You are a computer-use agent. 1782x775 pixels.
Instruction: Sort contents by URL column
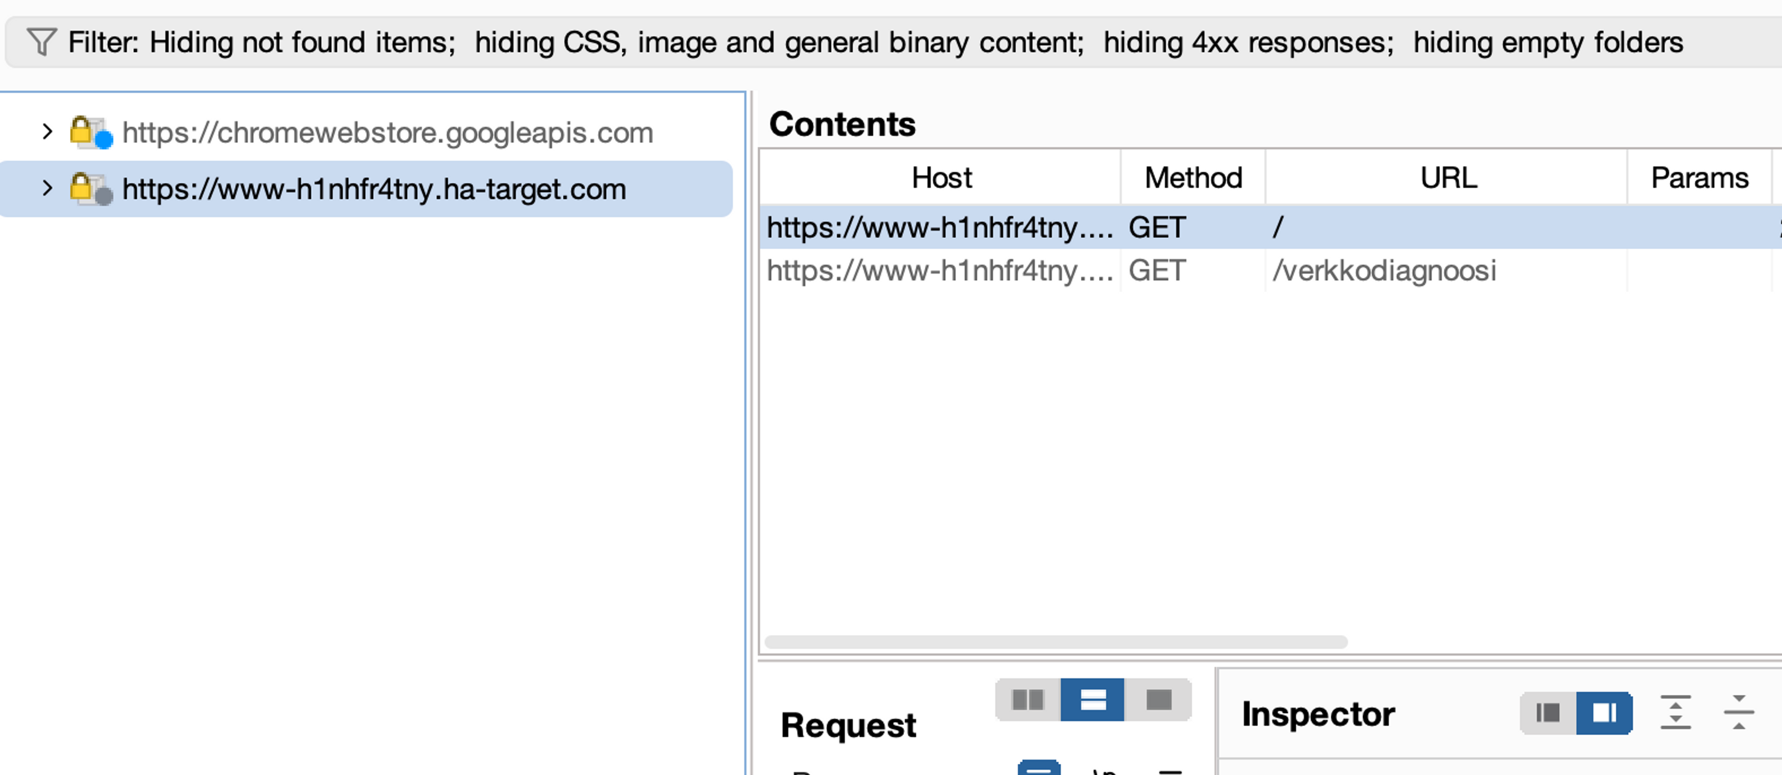tap(1447, 178)
